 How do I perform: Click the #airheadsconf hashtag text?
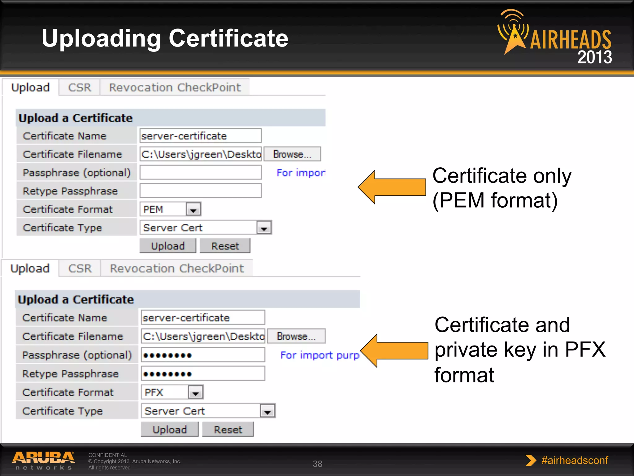click(575, 460)
